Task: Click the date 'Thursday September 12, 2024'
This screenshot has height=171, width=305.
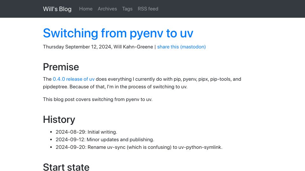Action: pos(77,47)
